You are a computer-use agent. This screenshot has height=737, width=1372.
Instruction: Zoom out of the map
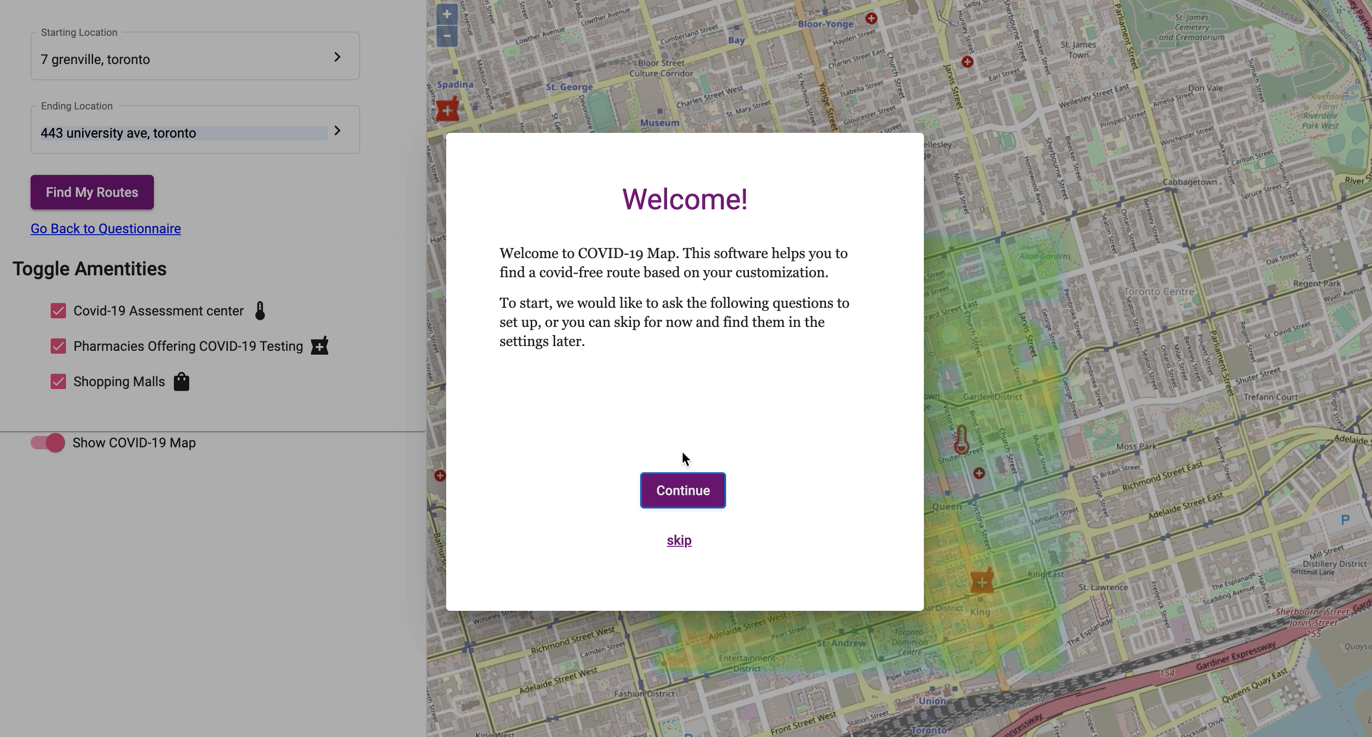[x=447, y=36]
